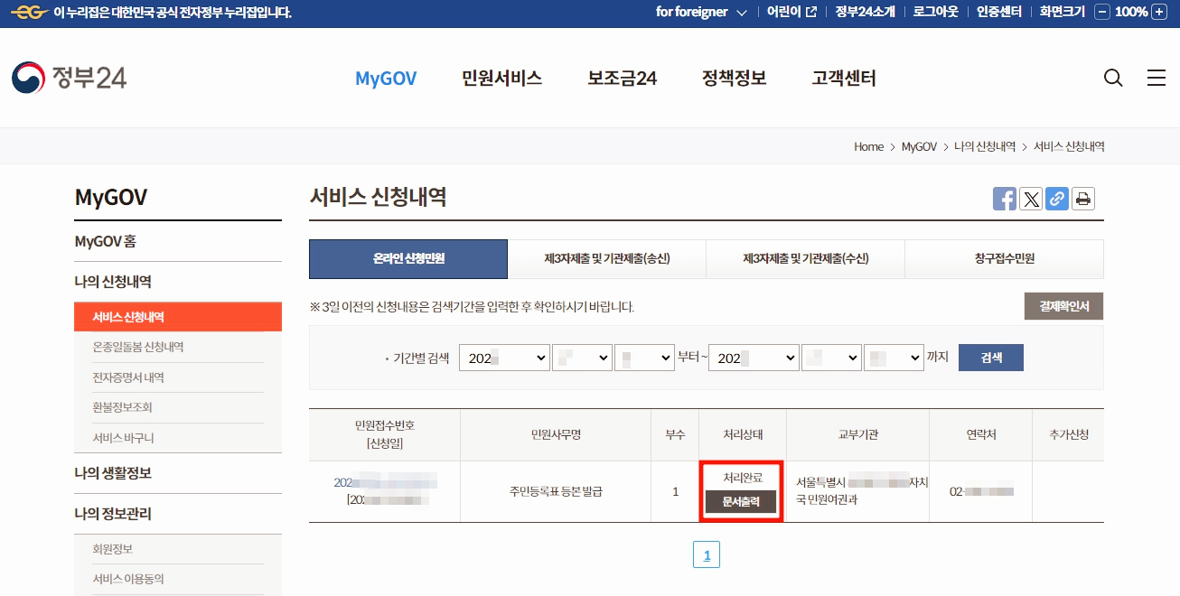Image resolution: width=1180 pixels, height=596 pixels.
Task: Select page 1 in the pagination
Action: tap(707, 554)
